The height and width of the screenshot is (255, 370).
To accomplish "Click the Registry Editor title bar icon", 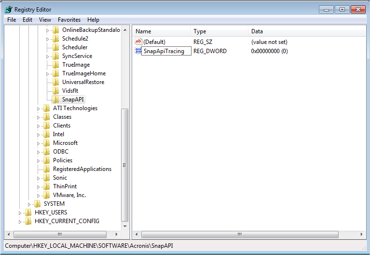I will [x=9, y=10].
